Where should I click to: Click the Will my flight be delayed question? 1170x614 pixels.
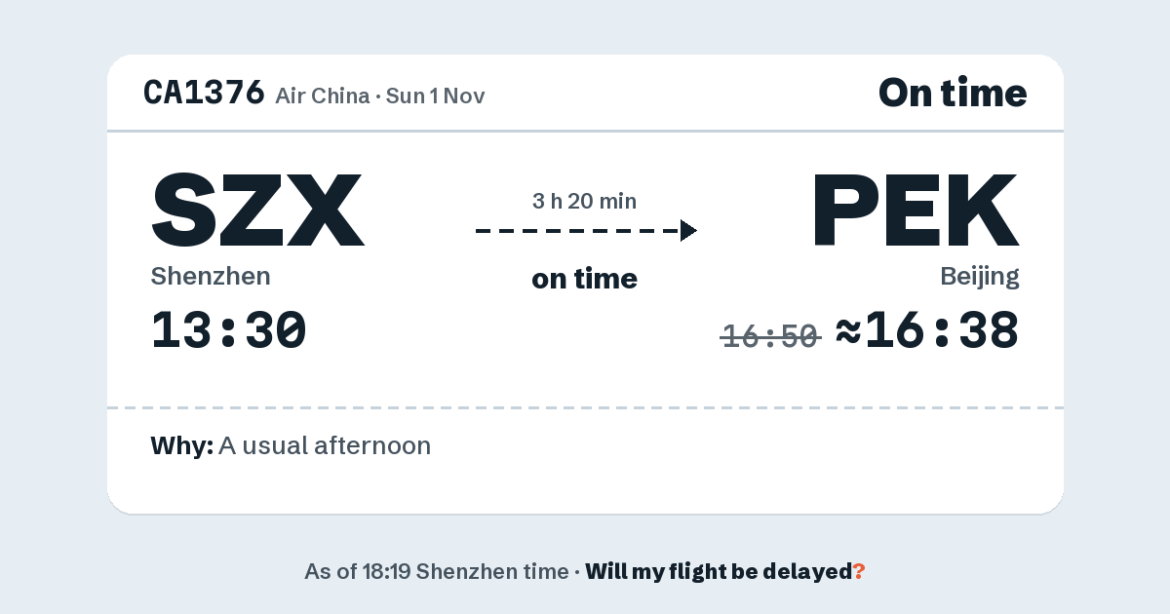click(x=719, y=572)
